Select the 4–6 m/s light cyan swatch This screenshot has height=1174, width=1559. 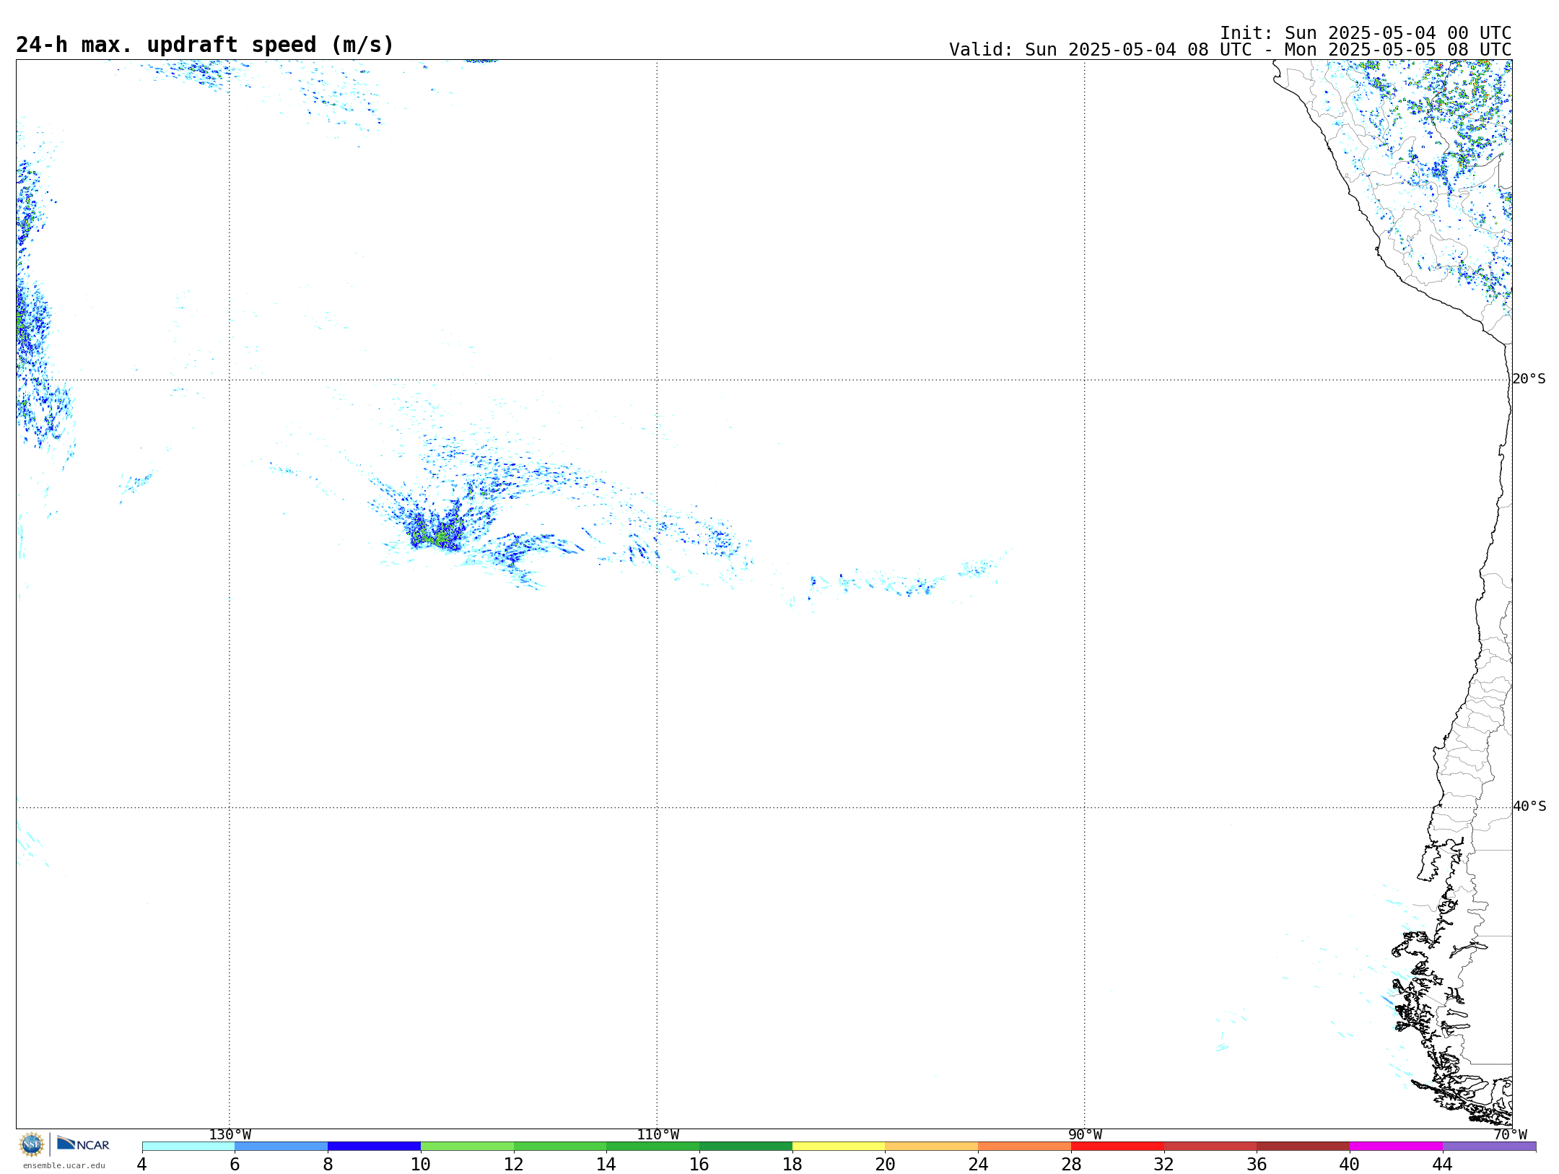(x=188, y=1147)
